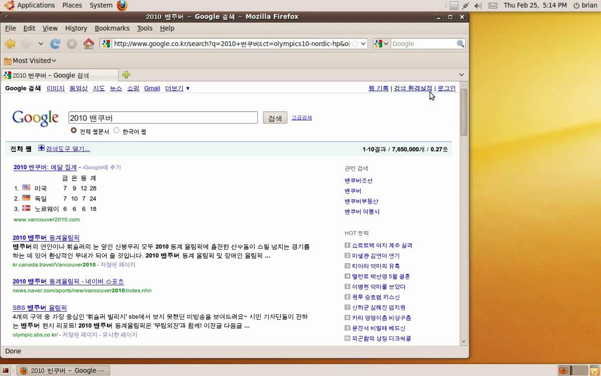The height and width of the screenshot is (376, 601).
Task: Click the Most Visited bookmarks folder icon
Action: (x=8, y=61)
